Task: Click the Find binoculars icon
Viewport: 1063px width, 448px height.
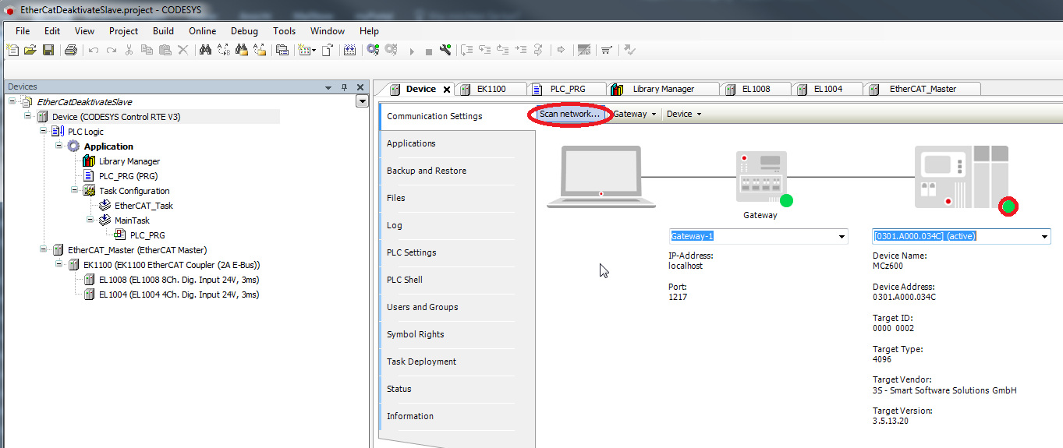Action: pos(205,50)
